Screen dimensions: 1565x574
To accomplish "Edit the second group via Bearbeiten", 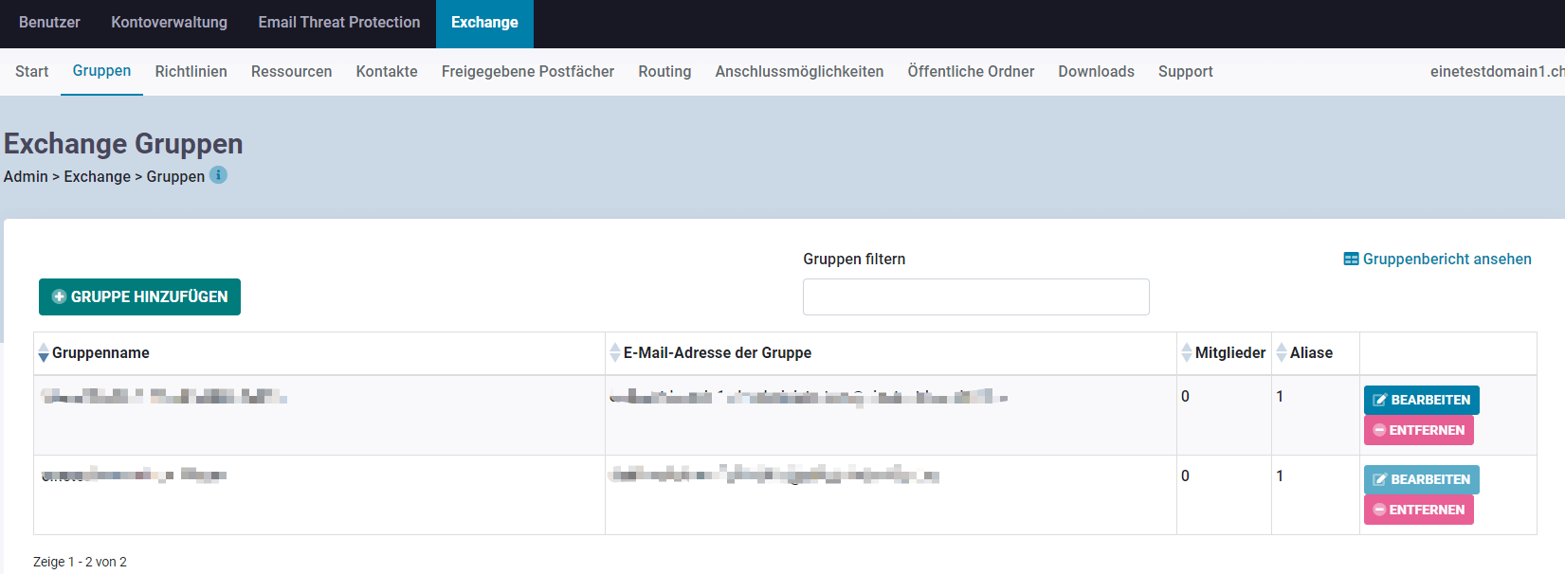I will tap(1421, 479).
